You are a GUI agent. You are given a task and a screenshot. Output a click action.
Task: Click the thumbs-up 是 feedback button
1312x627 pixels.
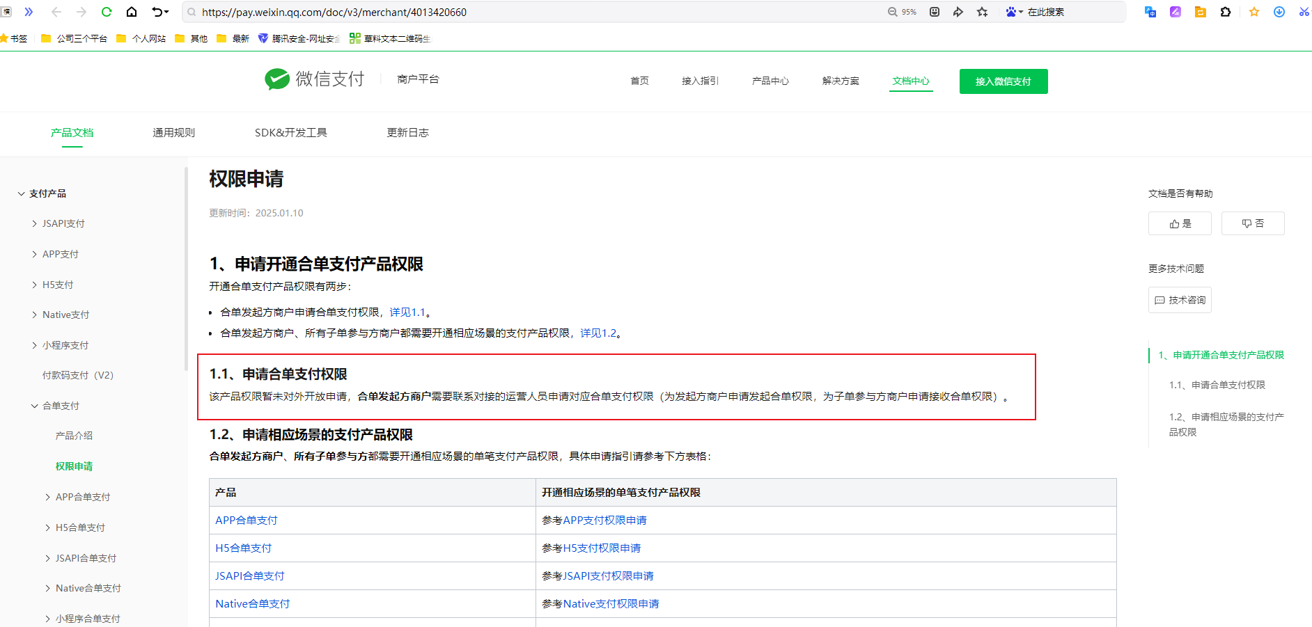1180,223
